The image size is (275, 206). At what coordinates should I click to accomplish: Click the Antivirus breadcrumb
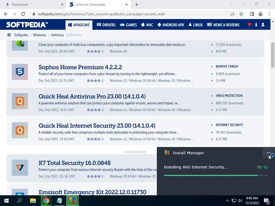click(57, 35)
